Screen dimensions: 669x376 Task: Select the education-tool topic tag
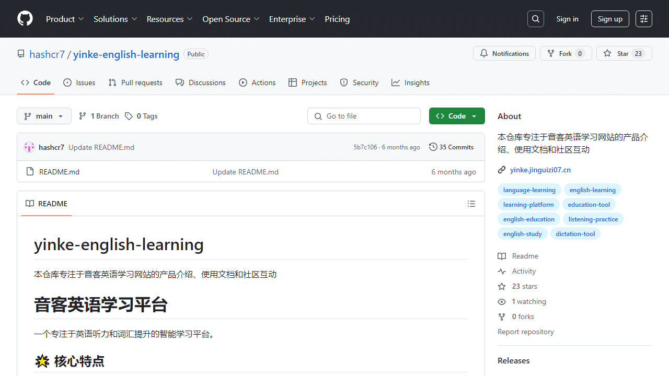(x=589, y=205)
